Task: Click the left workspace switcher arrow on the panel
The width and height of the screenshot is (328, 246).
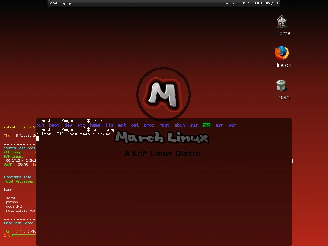Action: pyautogui.click(x=63, y=3)
